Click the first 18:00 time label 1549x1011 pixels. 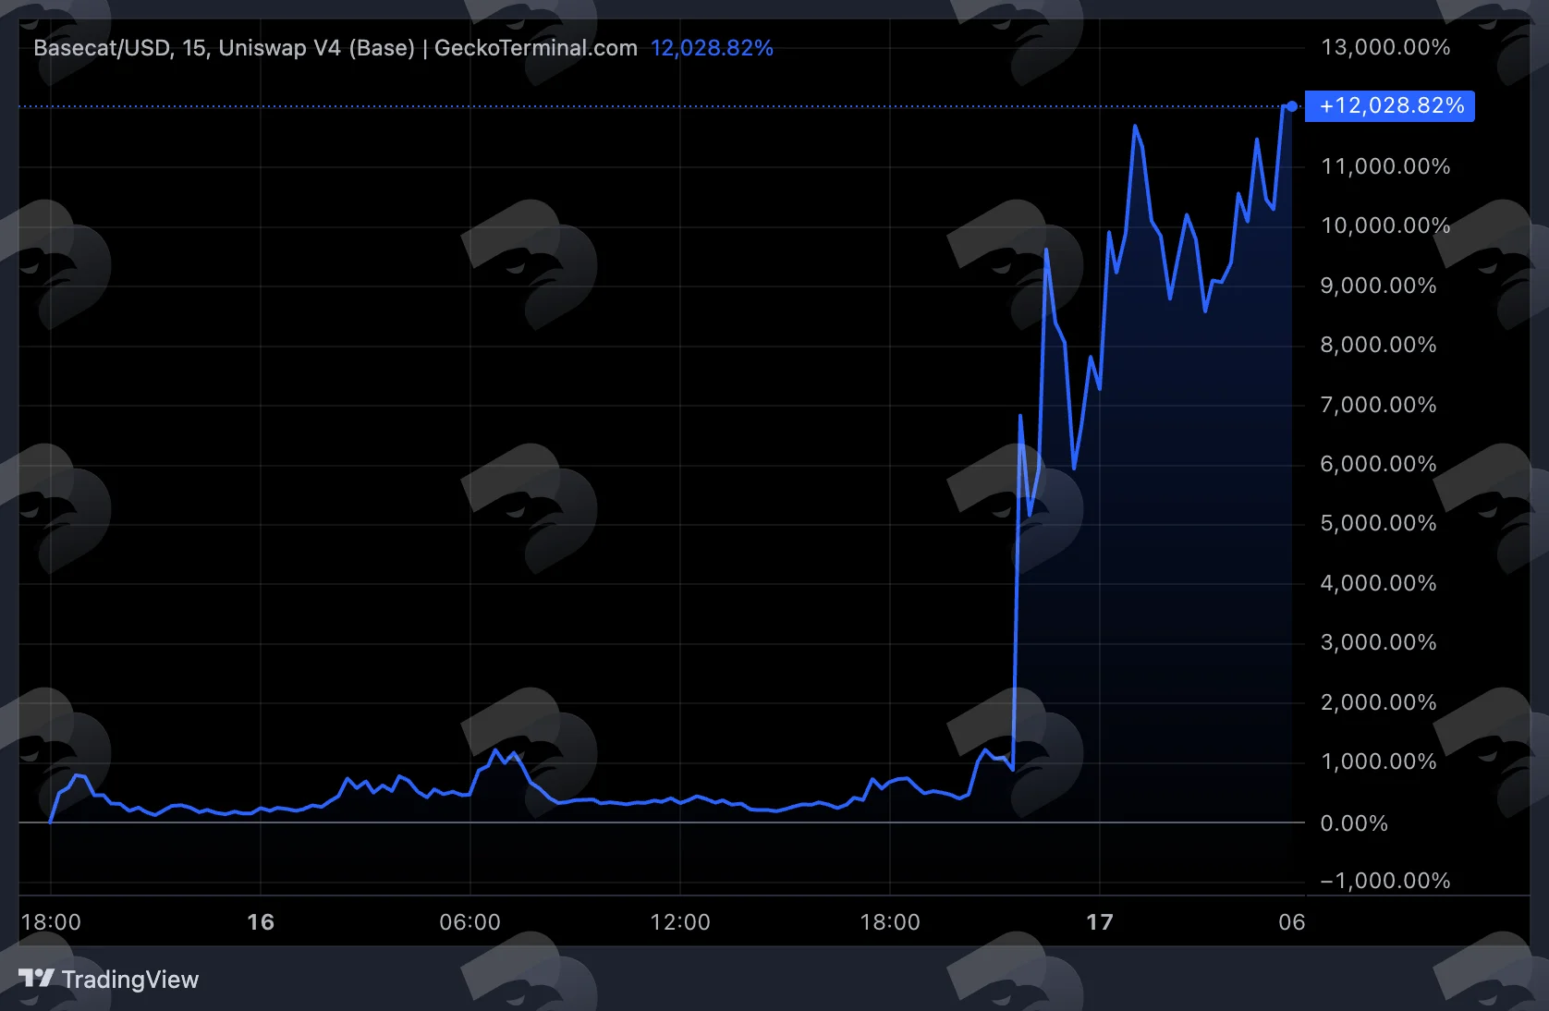(51, 922)
